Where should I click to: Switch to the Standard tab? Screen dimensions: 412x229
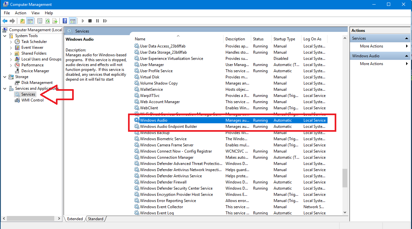tap(96, 219)
